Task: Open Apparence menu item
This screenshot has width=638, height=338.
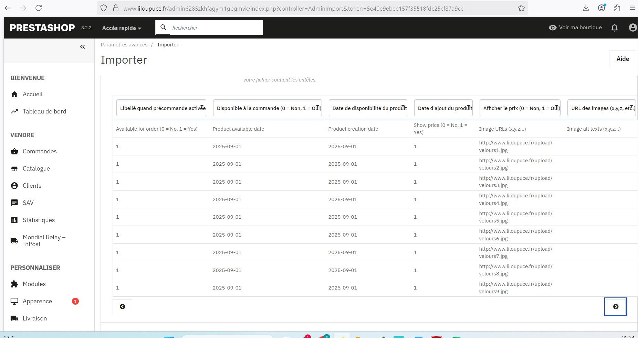Action: (37, 301)
